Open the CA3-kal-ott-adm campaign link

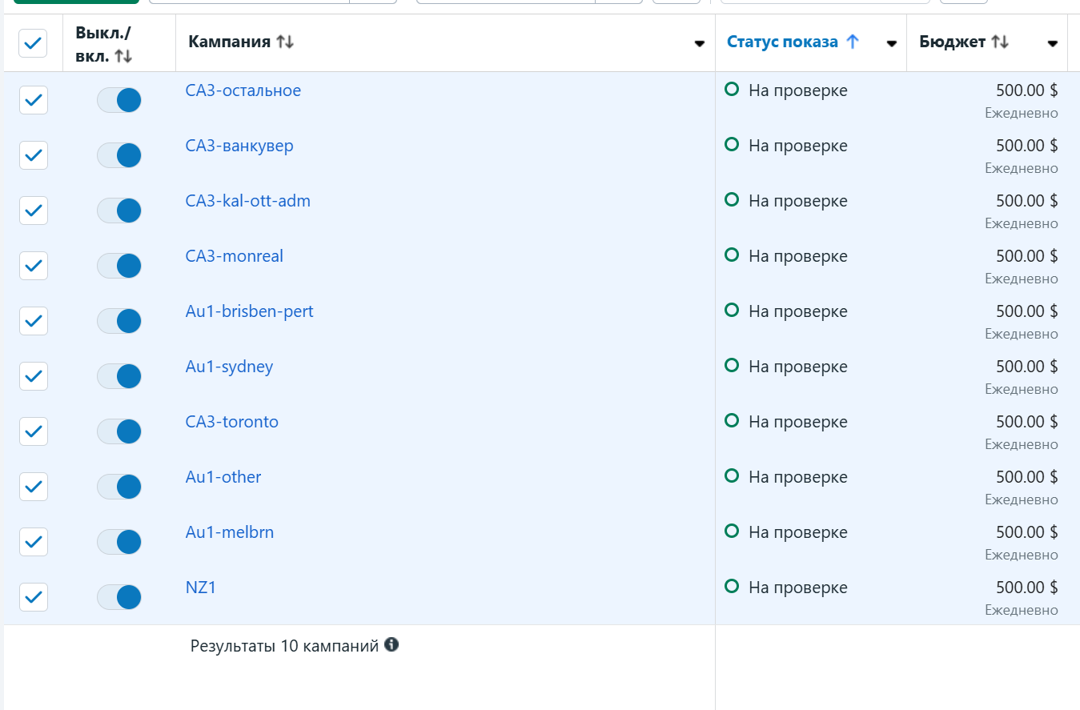248,201
